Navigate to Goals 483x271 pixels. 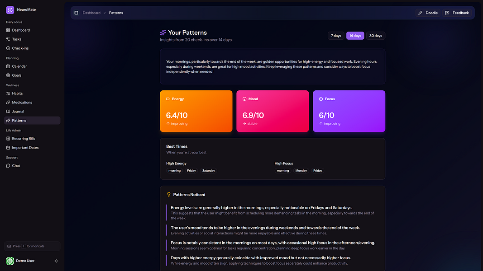click(32, 75)
